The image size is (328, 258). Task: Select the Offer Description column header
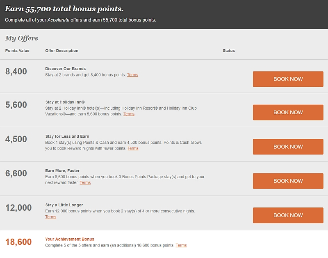(x=62, y=51)
